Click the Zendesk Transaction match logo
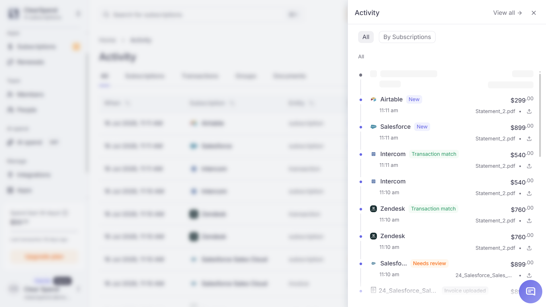 pos(373,209)
